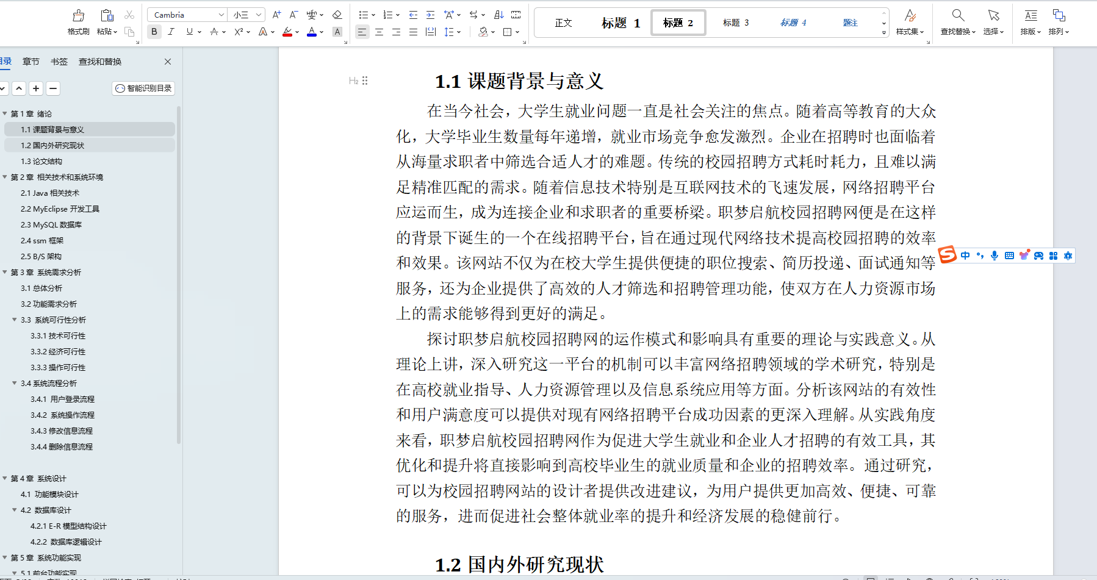
Task: Expand the styles gallery list
Action: [884, 33]
